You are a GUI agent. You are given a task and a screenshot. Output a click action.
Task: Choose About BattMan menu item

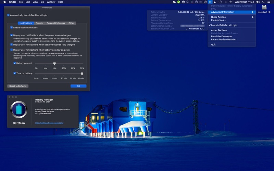point(232,30)
